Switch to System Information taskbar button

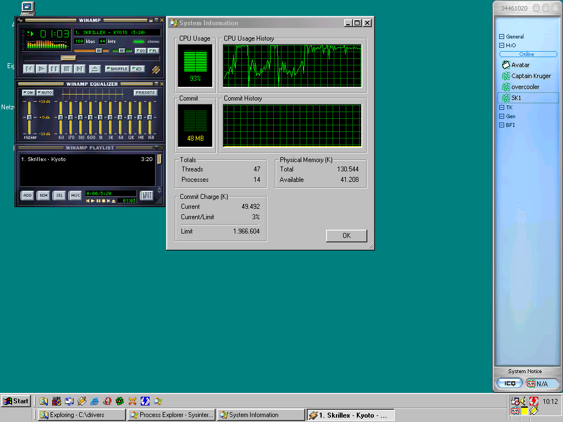[x=261, y=415]
